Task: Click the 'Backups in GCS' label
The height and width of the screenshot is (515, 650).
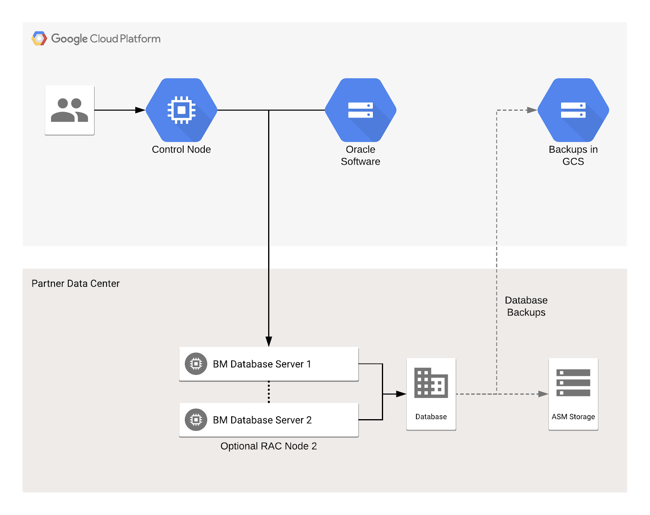Action: 573,156
